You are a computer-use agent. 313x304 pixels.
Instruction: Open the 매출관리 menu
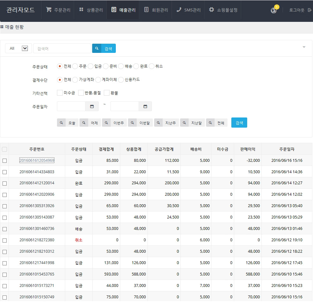point(123,10)
